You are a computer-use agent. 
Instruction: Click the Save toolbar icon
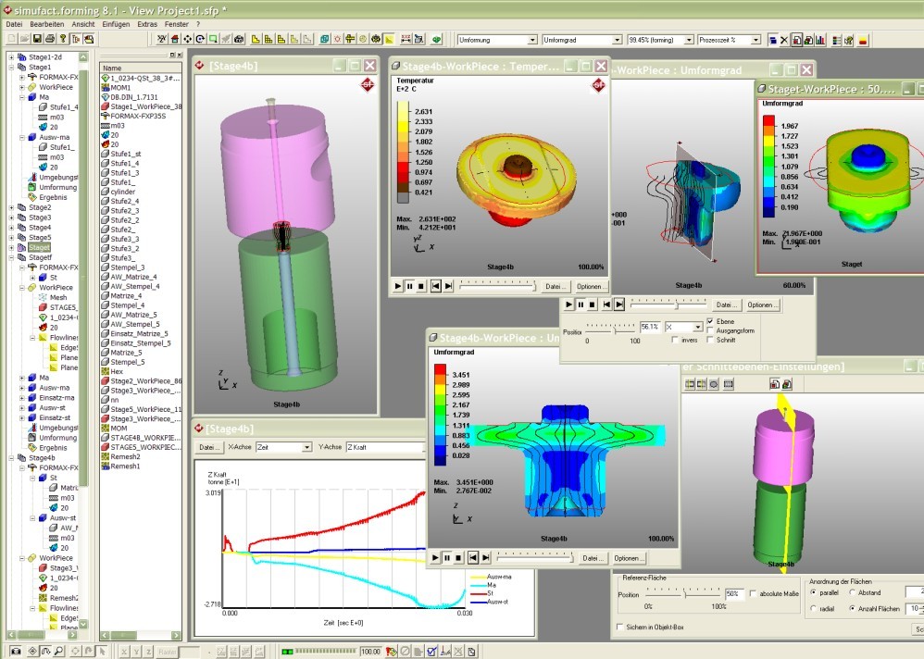[x=37, y=39]
